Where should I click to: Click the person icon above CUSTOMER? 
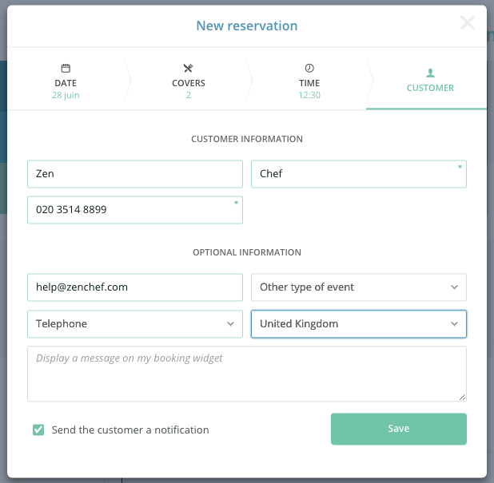tap(430, 73)
